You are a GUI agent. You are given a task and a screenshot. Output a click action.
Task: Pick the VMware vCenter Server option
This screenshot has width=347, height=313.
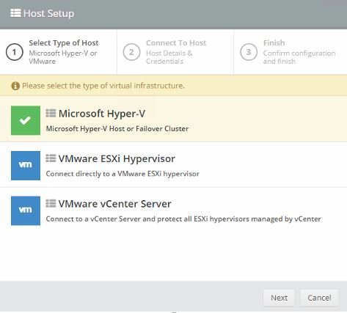173,210
